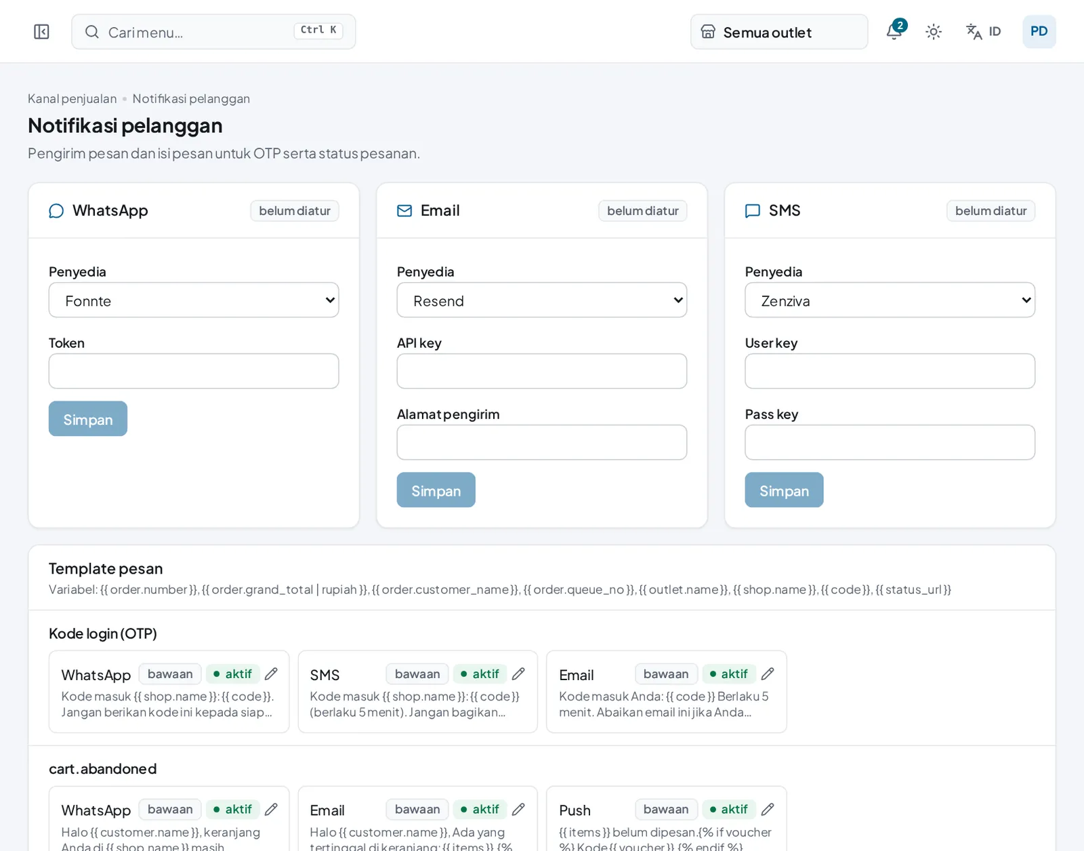
Task: Focus the Alamat pengirim field
Action: (542, 442)
